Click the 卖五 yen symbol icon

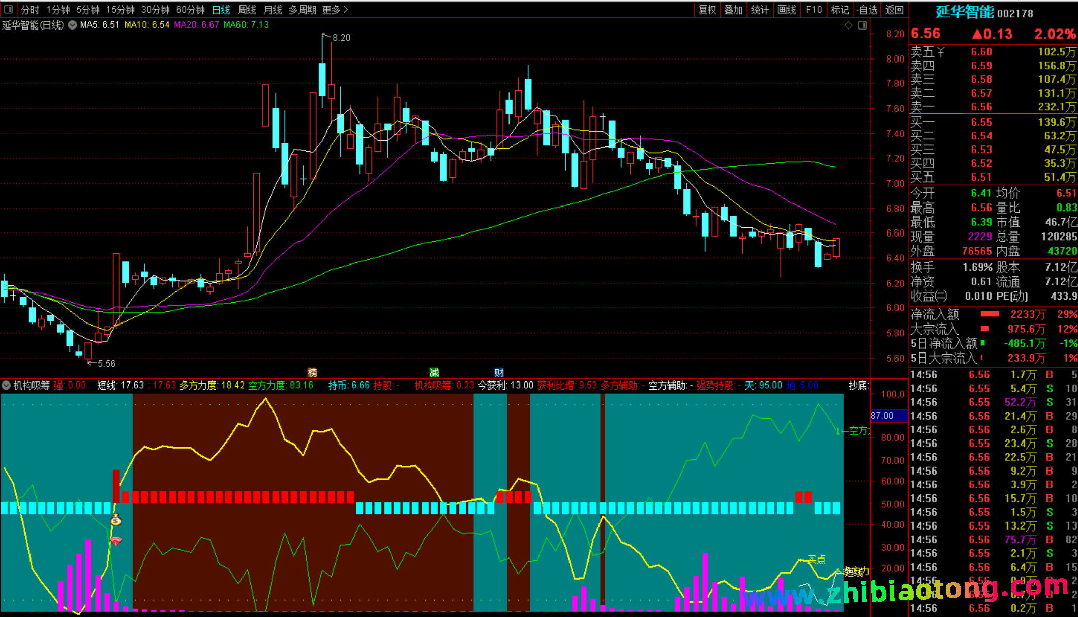click(941, 52)
